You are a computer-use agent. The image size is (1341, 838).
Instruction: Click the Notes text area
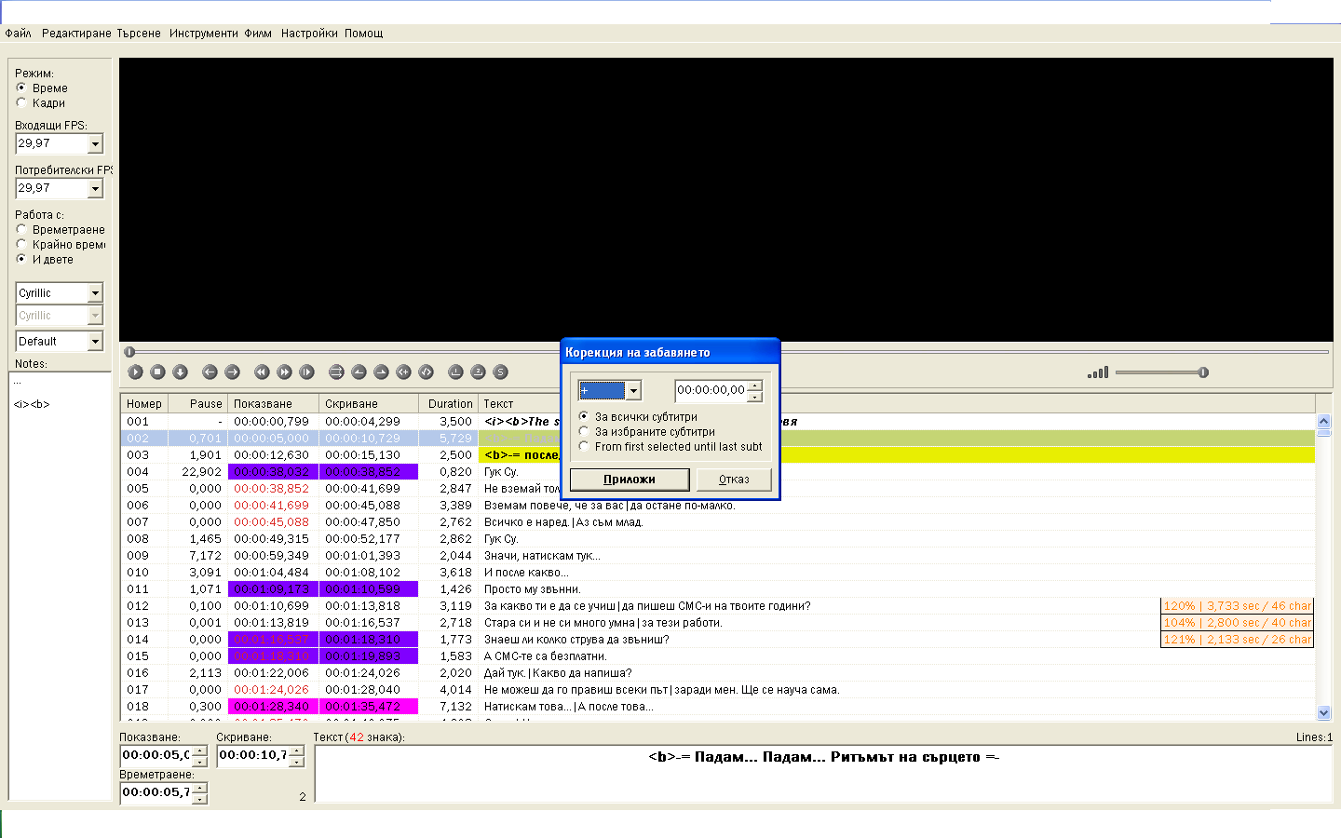tap(60, 585)
